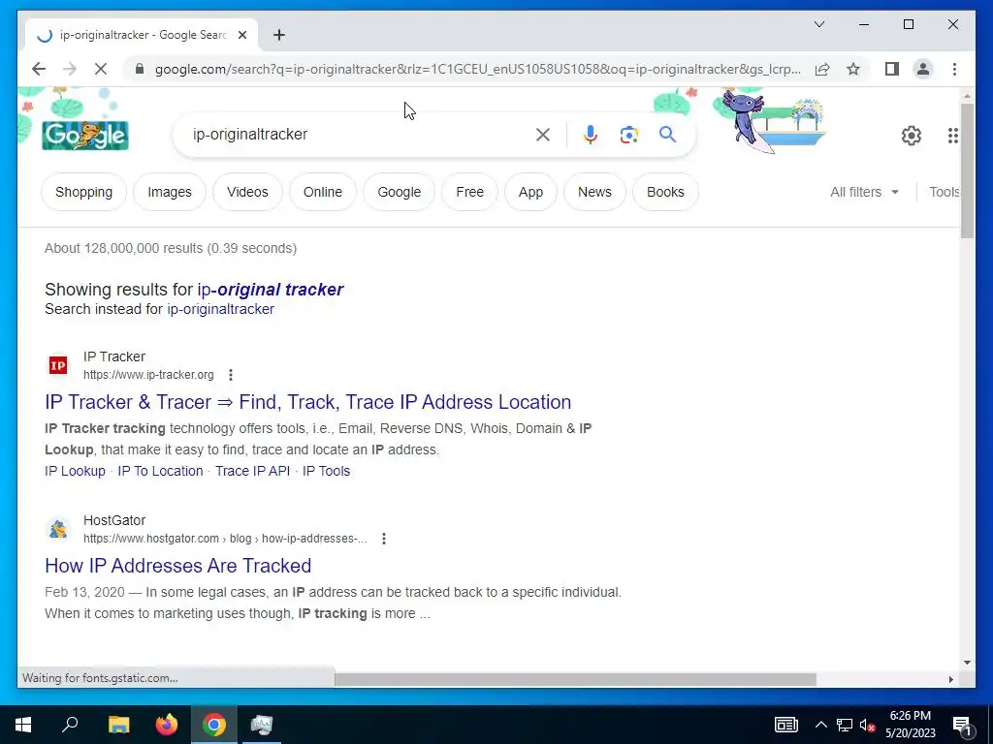Clear the search query text
The width and height of the screenshot is (993, 744).
(x=543, y=134)
